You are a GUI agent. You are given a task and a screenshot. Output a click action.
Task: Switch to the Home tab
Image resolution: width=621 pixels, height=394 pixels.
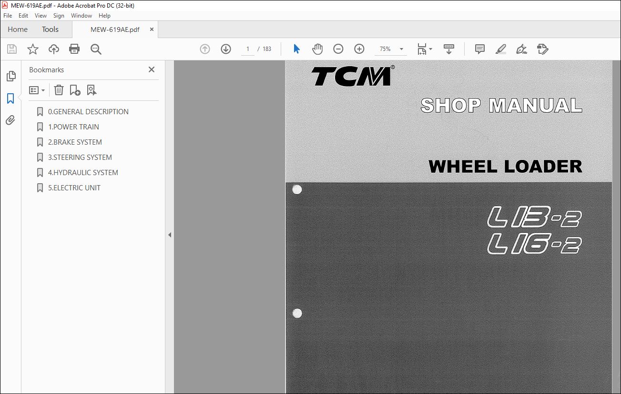click(x=18, y=30)
